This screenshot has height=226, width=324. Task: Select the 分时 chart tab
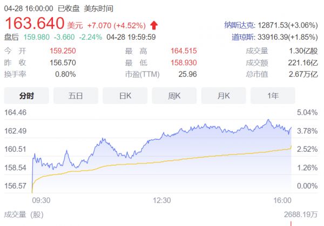coord(26,96)
